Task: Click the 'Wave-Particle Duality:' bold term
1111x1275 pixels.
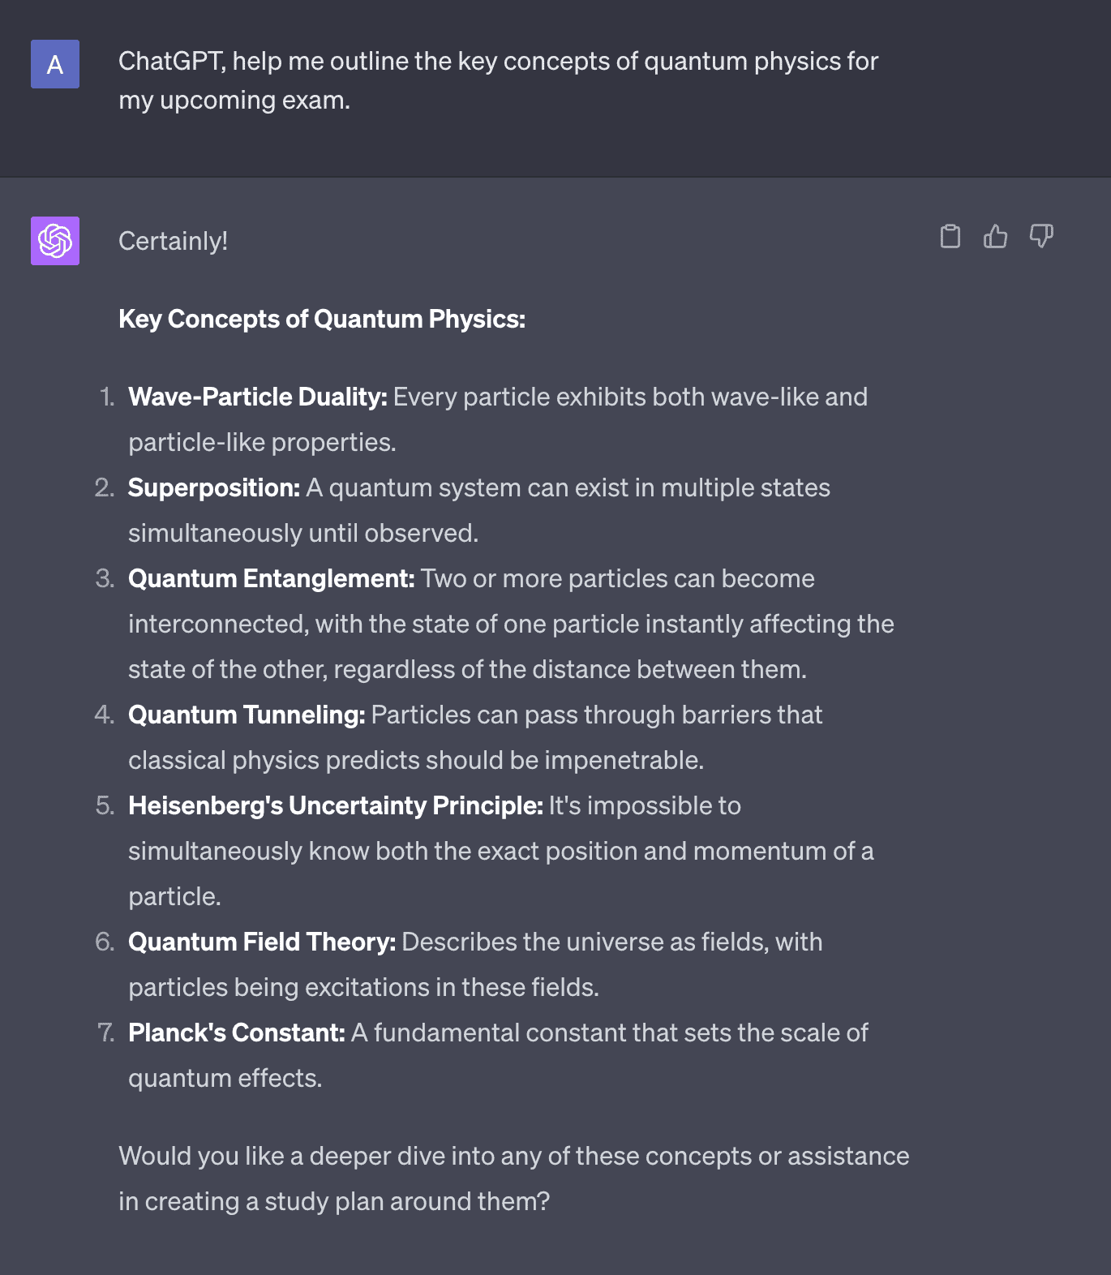Action: 258,397
